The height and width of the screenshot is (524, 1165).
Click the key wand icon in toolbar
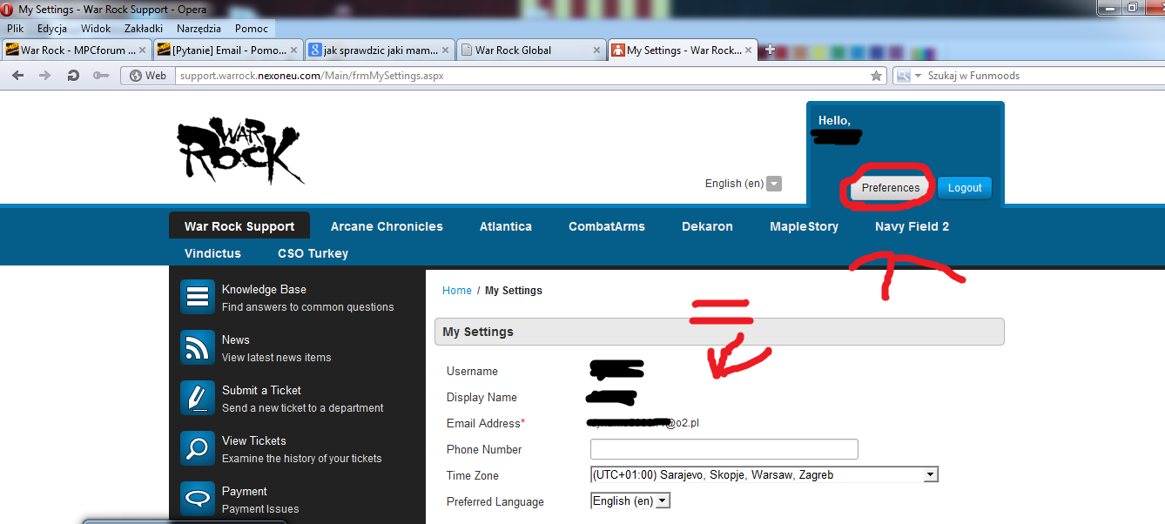[102, 76]
